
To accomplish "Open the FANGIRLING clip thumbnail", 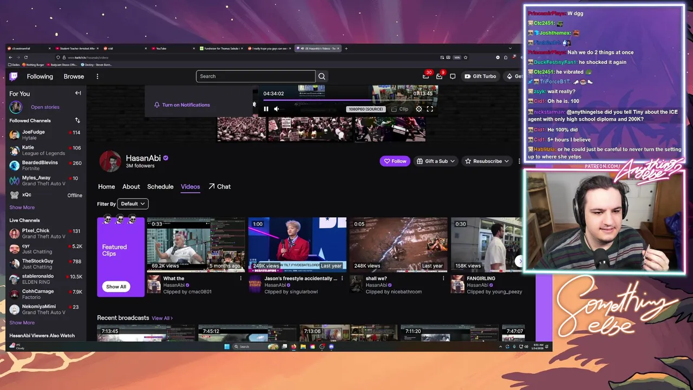I will [487, 244].
